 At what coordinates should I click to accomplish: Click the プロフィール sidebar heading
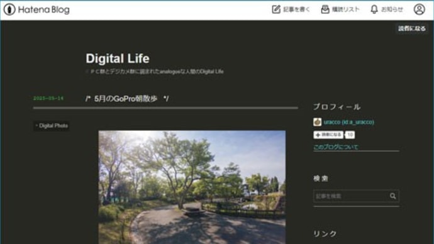[337, 107]
